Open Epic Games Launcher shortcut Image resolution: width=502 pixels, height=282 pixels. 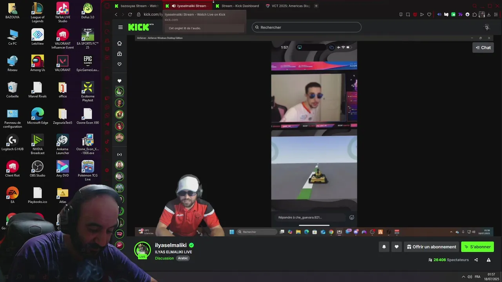point(88,63)
